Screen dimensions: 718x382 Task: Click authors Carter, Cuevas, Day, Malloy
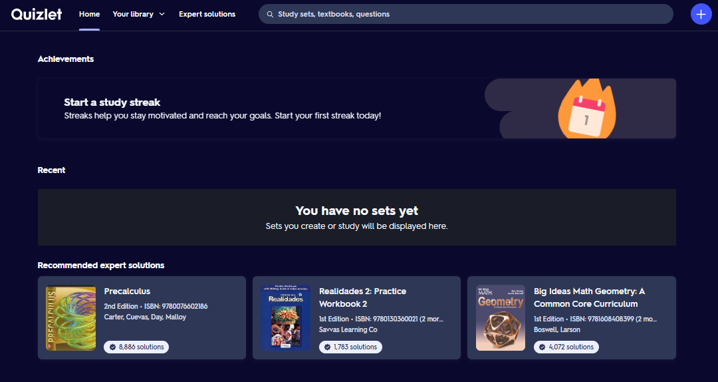click(145, 317)
